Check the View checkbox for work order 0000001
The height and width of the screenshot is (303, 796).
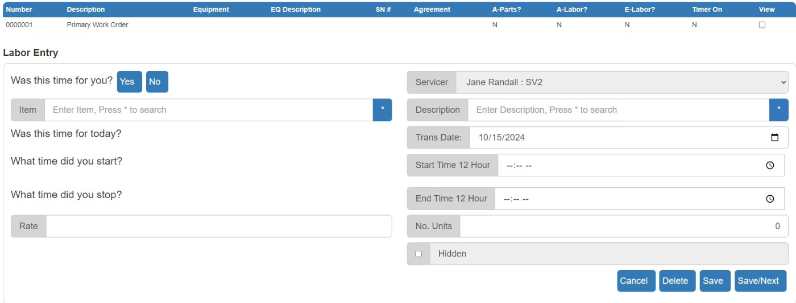(762, 25)
